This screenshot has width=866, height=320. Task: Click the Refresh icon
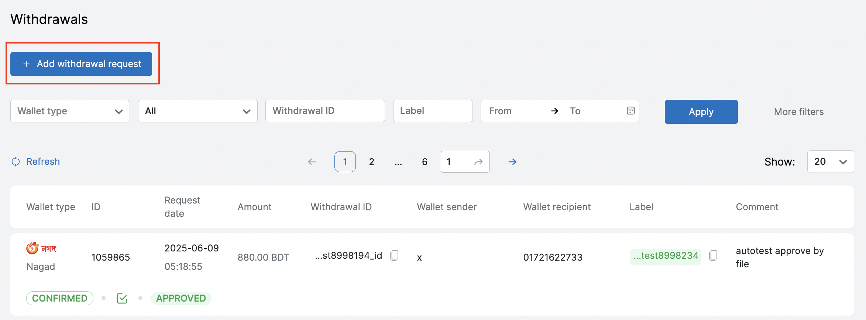pos(16,161)
